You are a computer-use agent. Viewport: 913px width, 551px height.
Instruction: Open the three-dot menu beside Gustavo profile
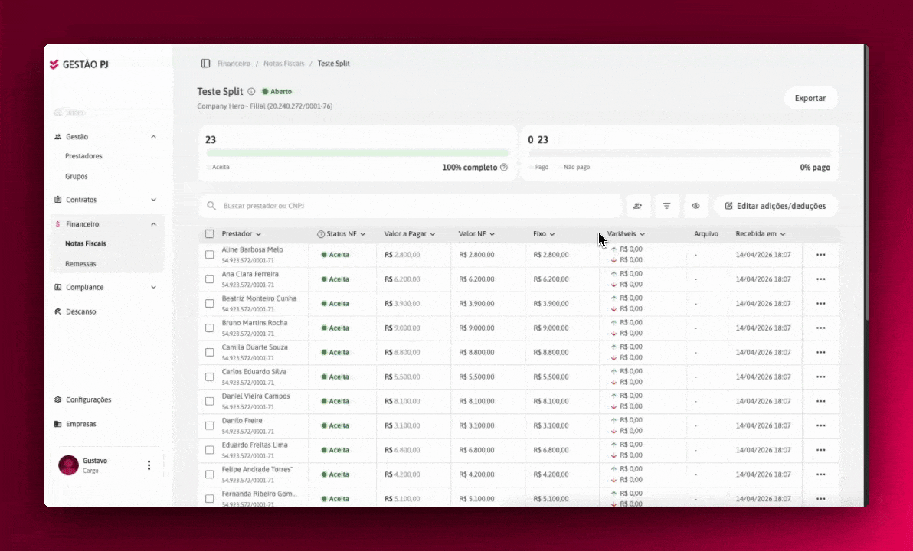[149, 465]
